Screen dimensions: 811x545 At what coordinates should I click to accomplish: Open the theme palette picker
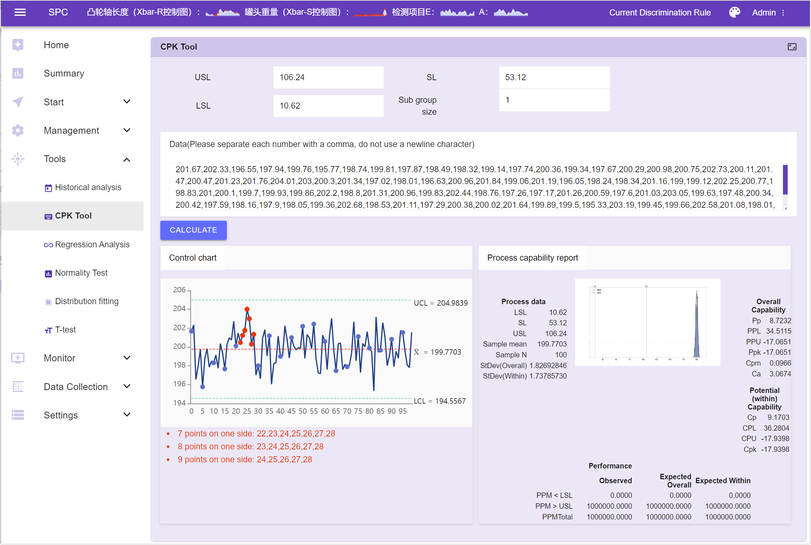coord(734,12)
